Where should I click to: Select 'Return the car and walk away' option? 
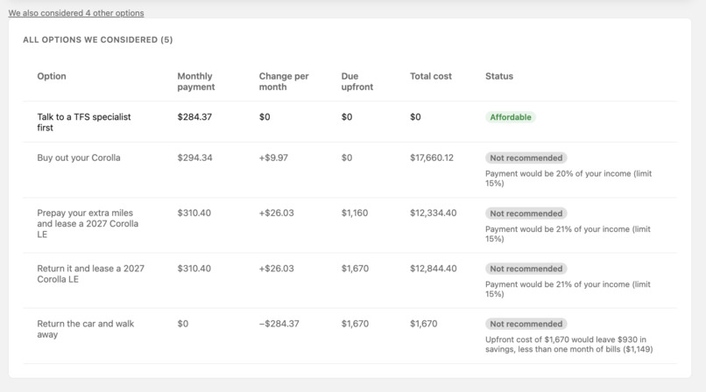(86, 329)
